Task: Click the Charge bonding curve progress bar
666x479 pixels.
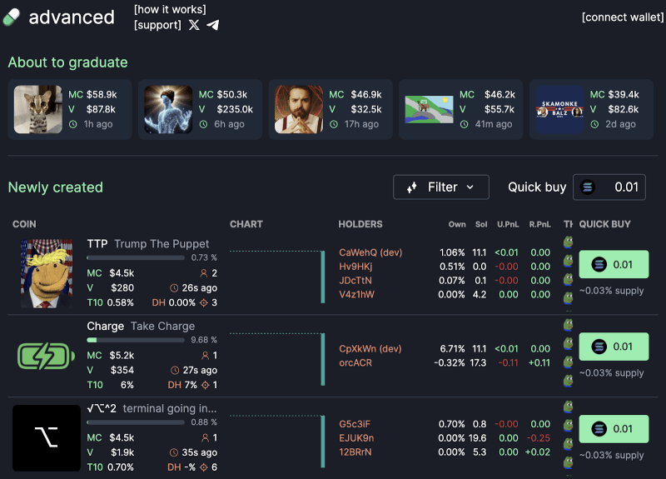Action: point(135,340)
